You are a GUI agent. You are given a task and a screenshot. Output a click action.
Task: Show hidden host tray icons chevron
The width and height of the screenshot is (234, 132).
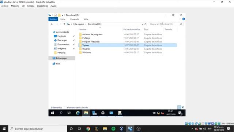point(192,129)
